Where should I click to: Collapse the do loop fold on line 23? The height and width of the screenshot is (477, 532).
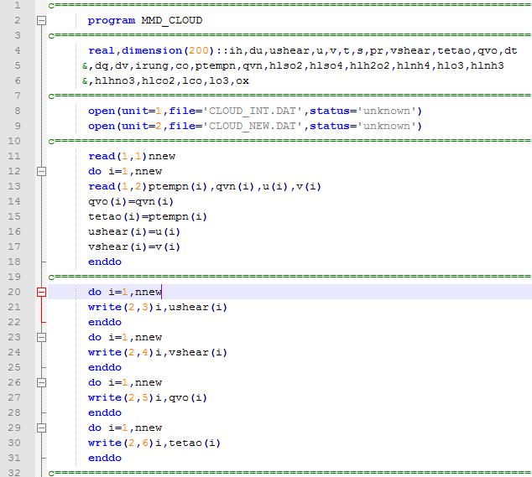click(x=41, y=337)
